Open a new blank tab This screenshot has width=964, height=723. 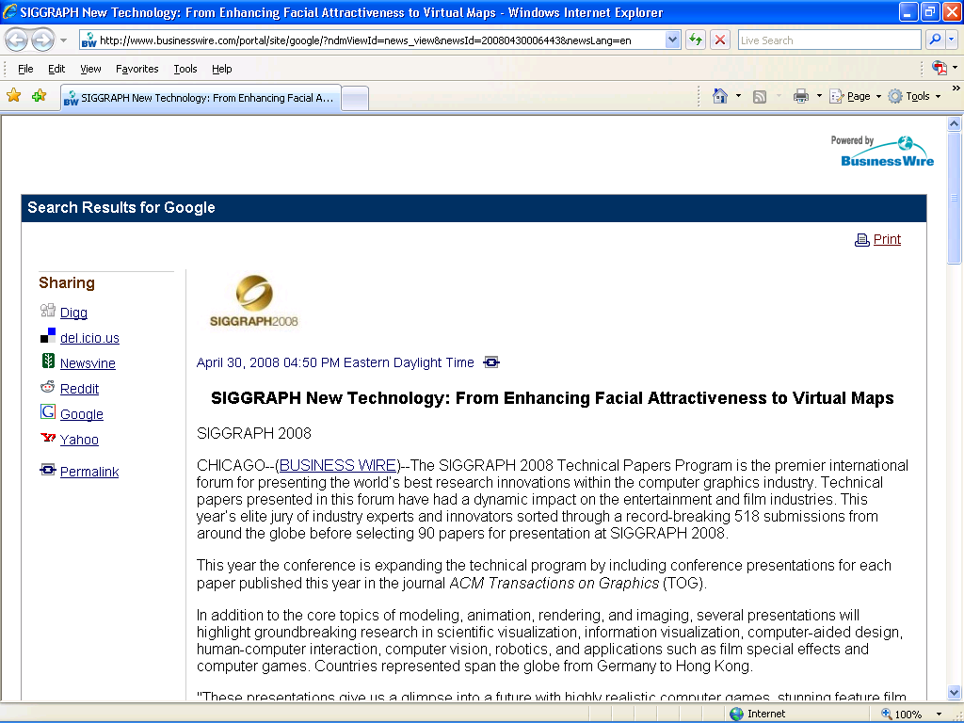355,98
